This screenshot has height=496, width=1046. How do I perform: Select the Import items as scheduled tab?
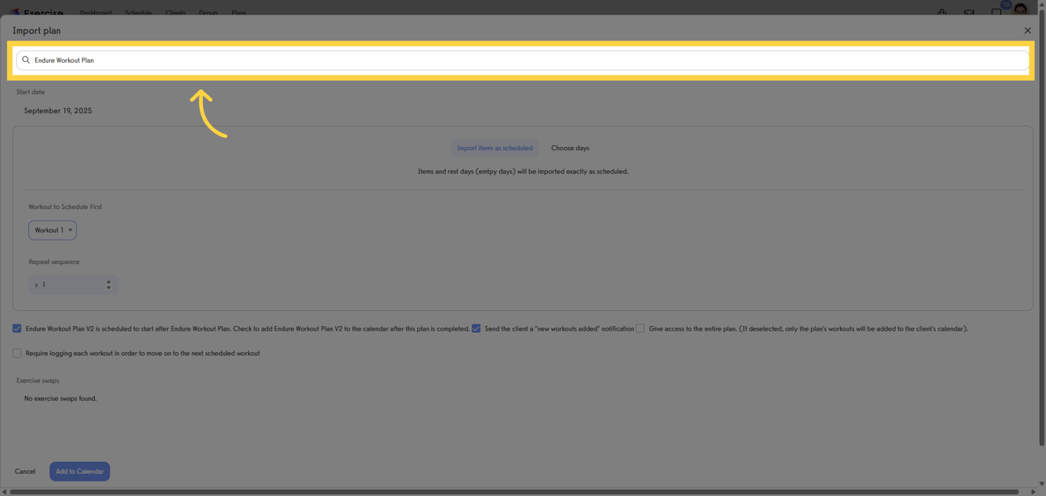click(495, 148)
